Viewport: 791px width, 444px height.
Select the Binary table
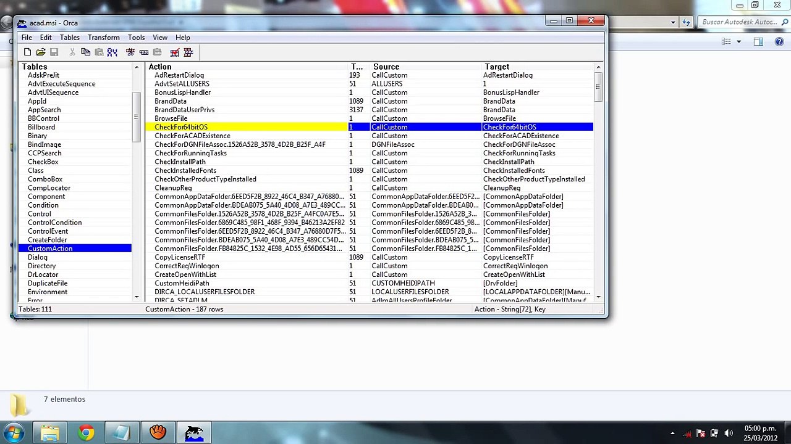click(37, 136)
